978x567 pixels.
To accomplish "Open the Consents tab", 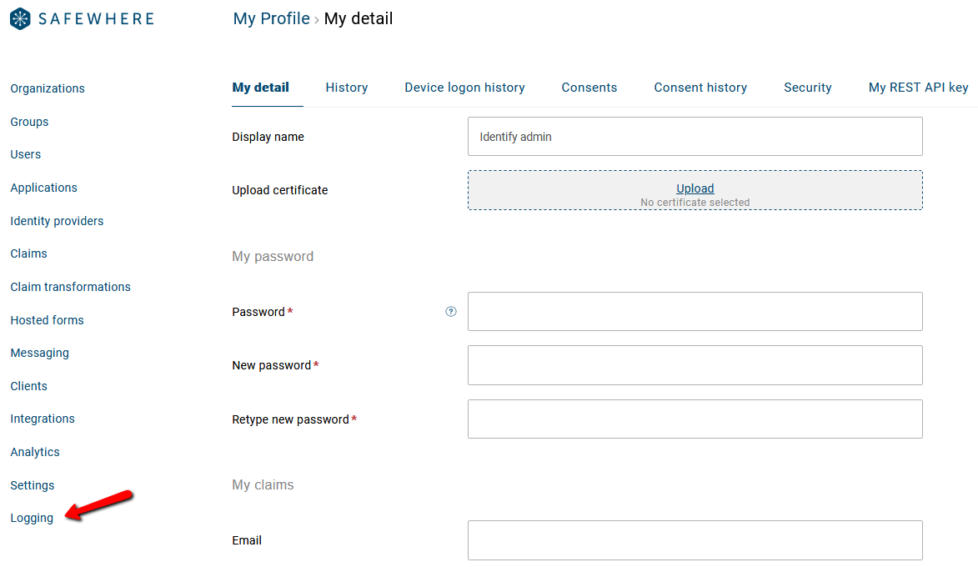I will (x=589, y=88).
